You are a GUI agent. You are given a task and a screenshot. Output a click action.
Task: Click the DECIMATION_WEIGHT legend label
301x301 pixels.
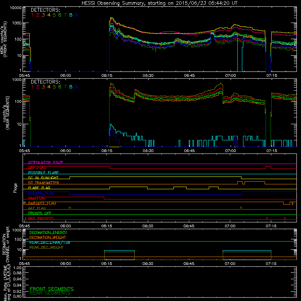[x=48, y=237]
